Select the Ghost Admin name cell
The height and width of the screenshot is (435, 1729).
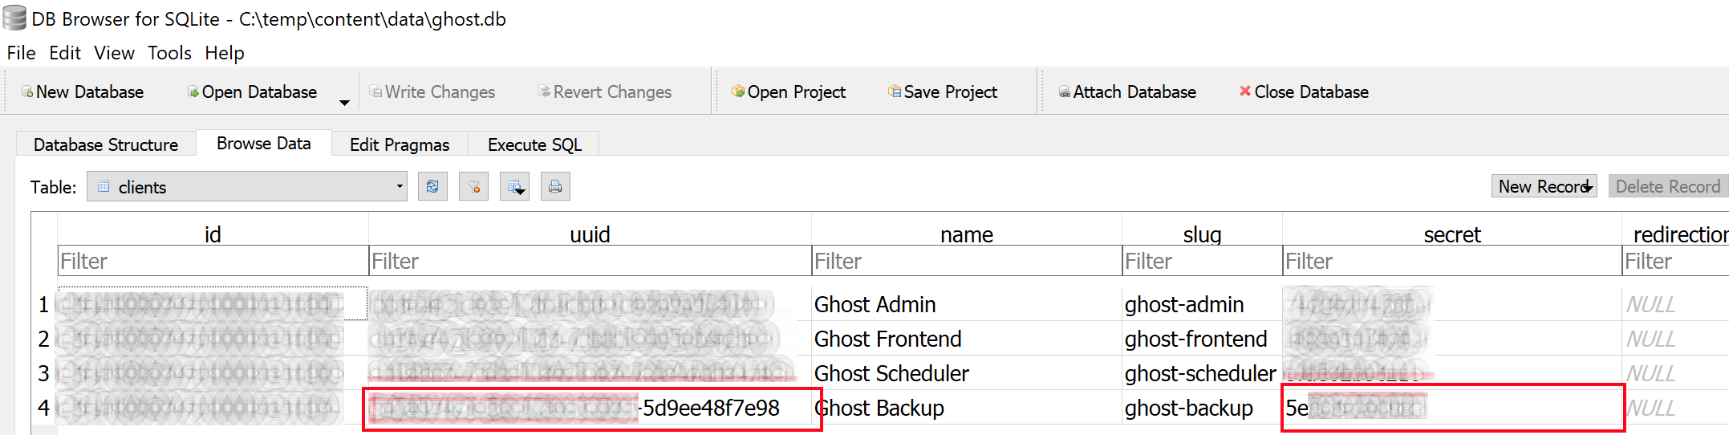967,304
